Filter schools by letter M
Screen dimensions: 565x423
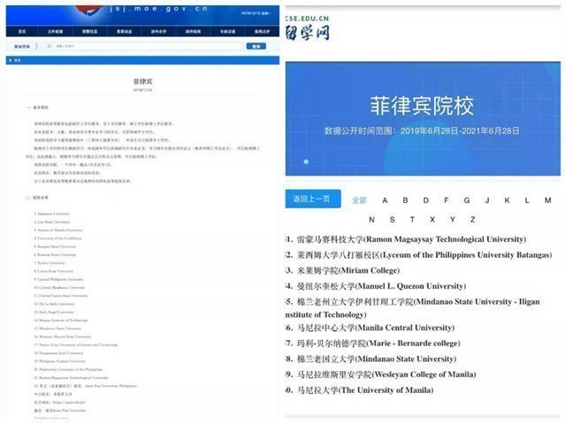pos(547,200)
